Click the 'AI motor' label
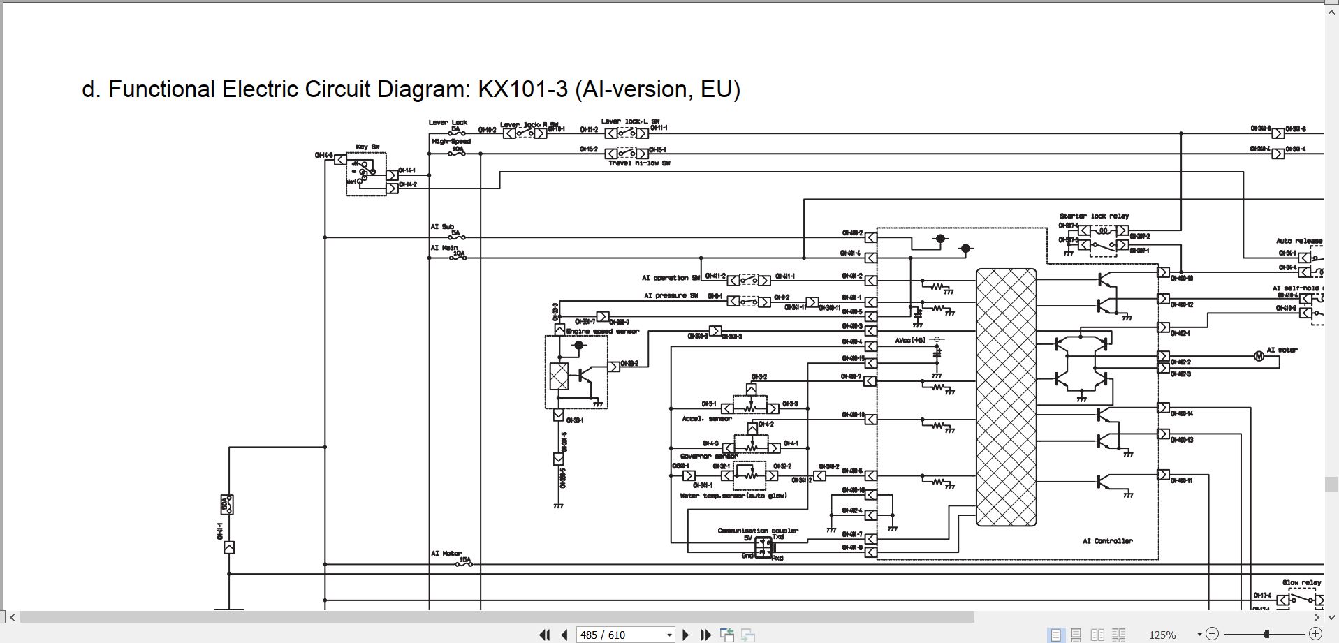1339x643 pixels. pos(1282,350)
